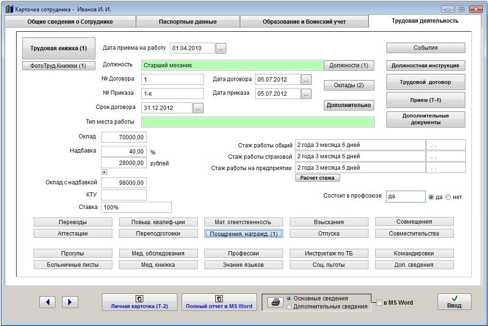488x326 pixels.
Task: Select 'нет' radio for профсоюз membership
Action: 448,197
